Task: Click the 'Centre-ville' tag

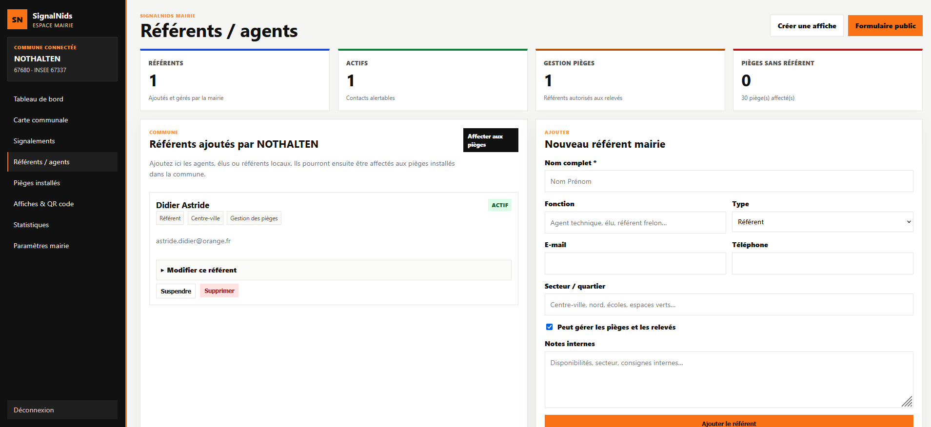Action: [205, 218]
